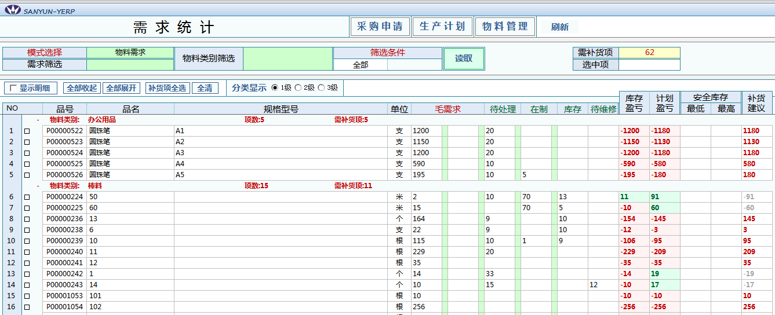Open the 采购申请 module

(x=380, y=27)
